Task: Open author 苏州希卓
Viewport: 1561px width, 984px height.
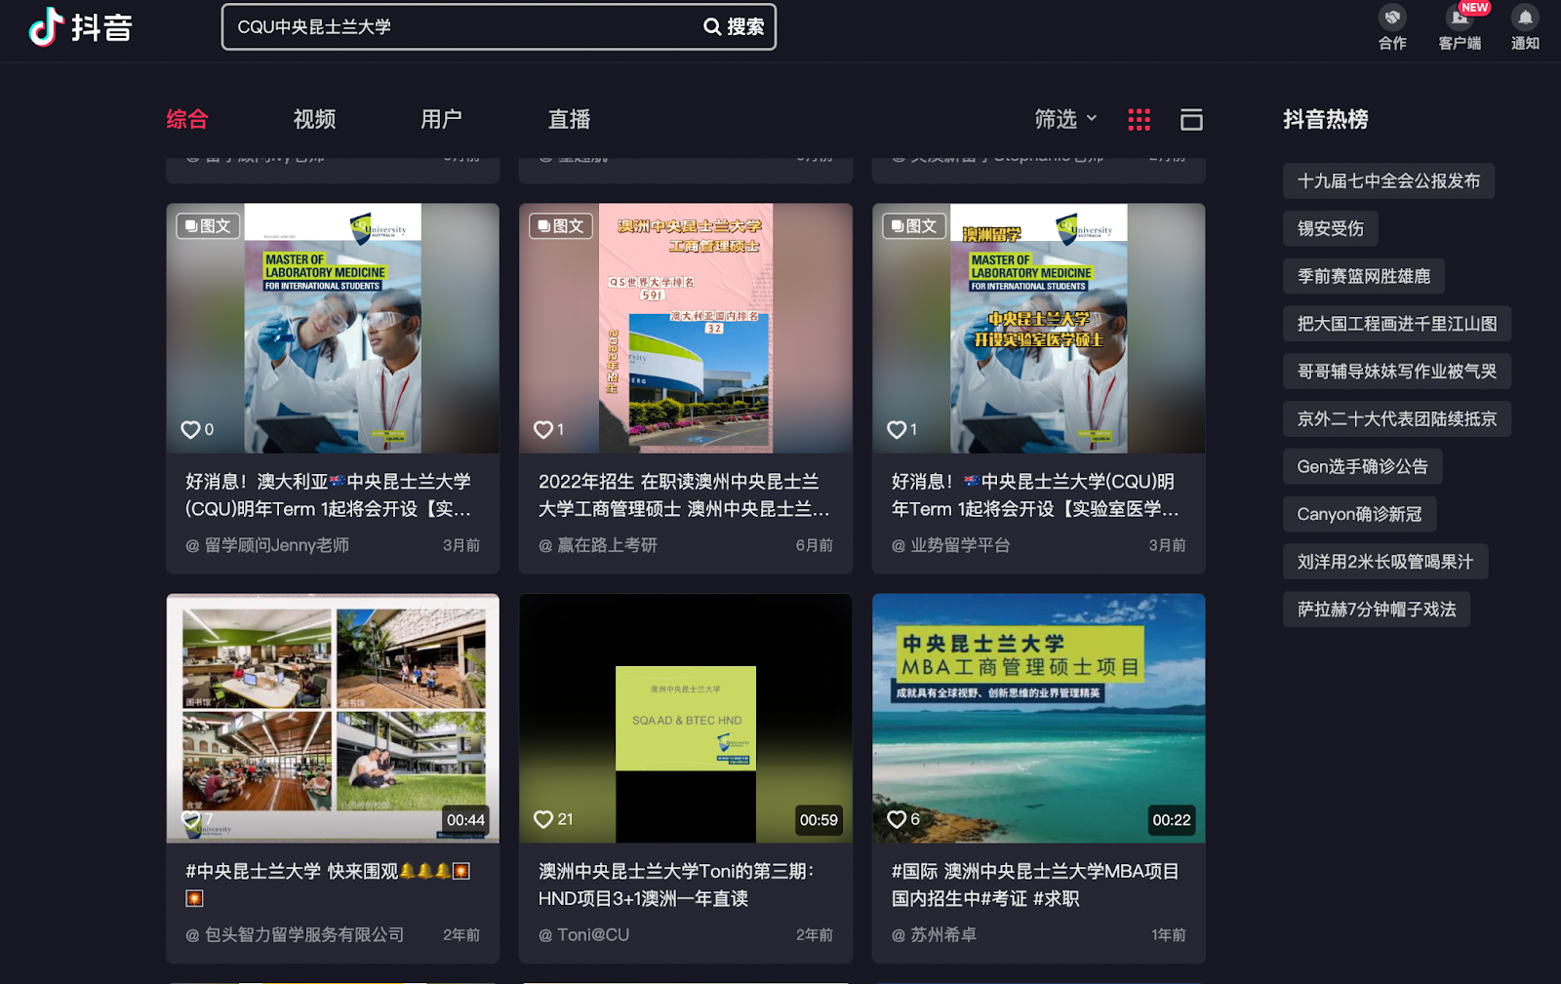Action: [x=934, y=934]
